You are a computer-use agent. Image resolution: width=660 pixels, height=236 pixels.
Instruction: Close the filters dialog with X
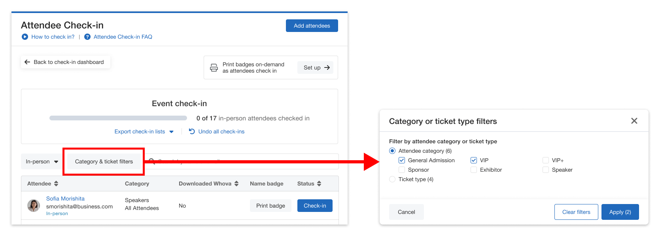tap(634, 121)
